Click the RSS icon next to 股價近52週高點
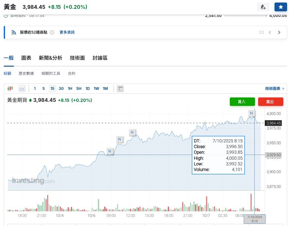The height and width of the screenshot is (226, 289). pyautogui.click(x=14, y=32)
